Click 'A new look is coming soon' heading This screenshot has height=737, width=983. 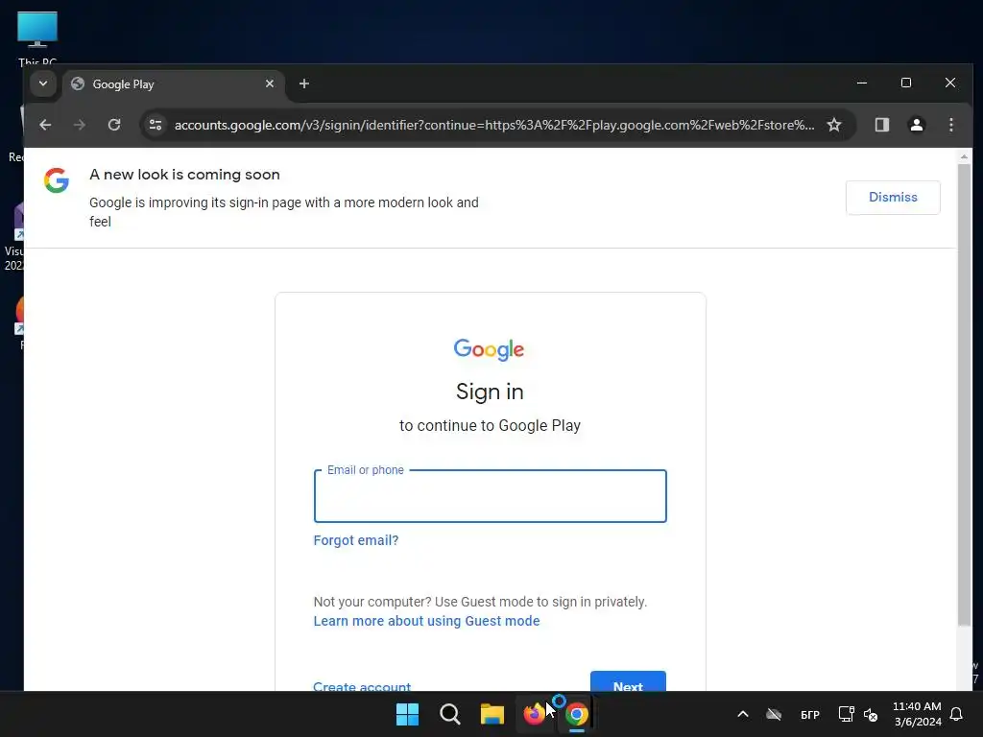point(184,175)
